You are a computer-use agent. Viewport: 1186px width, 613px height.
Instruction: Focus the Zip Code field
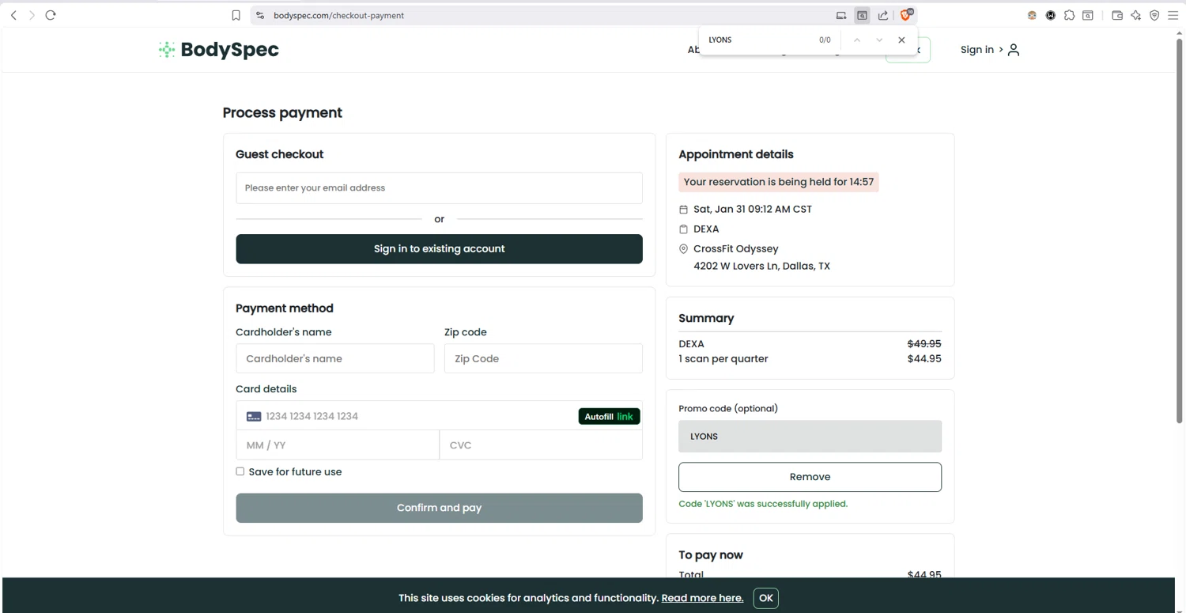coord(543,358)
